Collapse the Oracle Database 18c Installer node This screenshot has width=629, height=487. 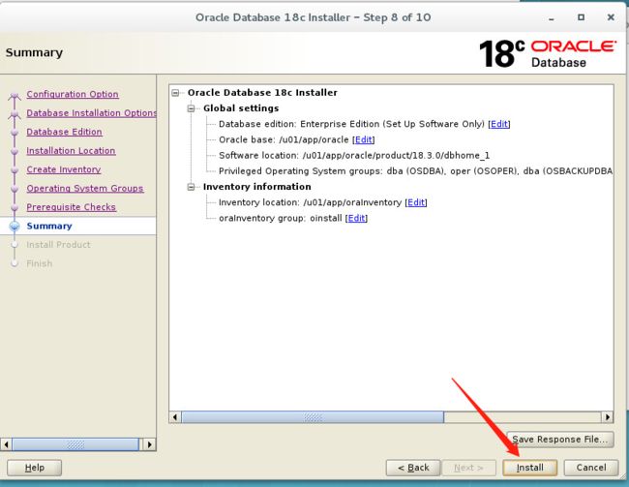pyautogui.click(x=175, y=93)
